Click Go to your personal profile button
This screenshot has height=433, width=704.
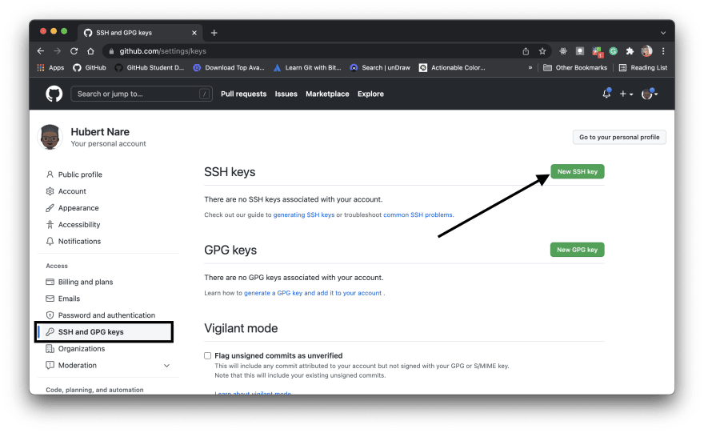619,137
